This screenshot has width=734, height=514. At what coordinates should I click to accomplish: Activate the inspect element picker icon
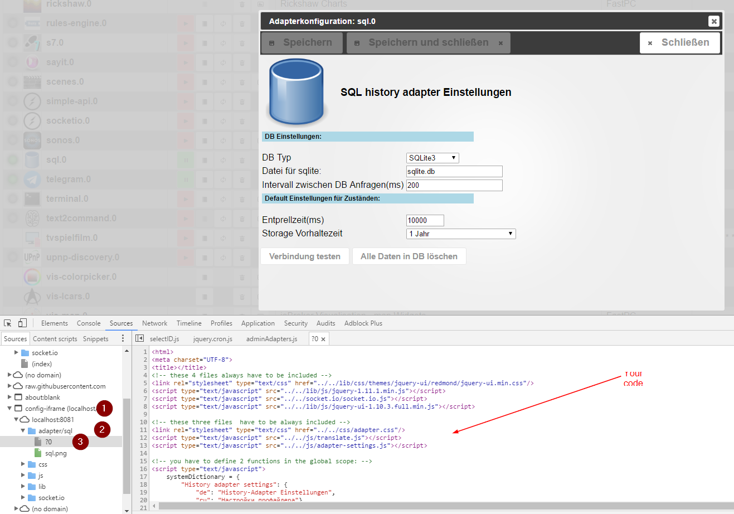tap(8, 323)
